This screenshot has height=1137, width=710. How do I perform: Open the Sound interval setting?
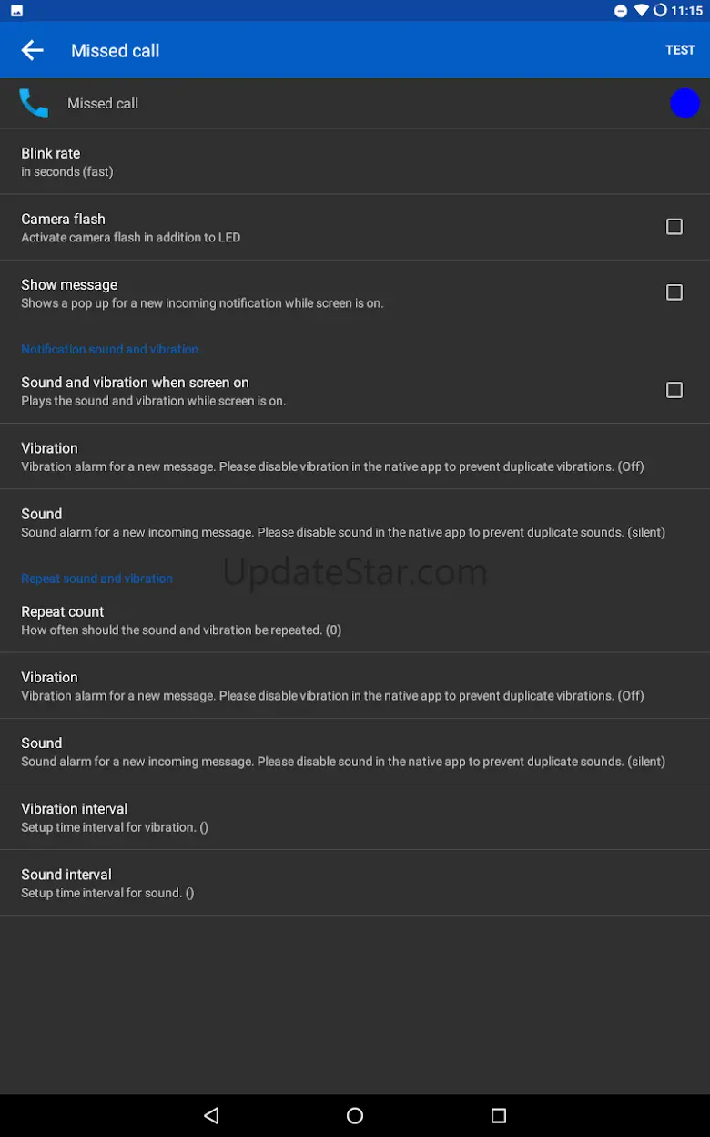click(355, 883)
